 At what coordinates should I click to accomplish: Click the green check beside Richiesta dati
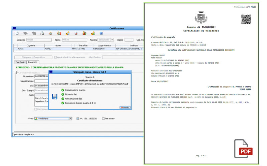coord(63,94)
